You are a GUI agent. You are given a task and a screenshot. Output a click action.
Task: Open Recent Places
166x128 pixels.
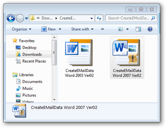(x=34, y=61)
